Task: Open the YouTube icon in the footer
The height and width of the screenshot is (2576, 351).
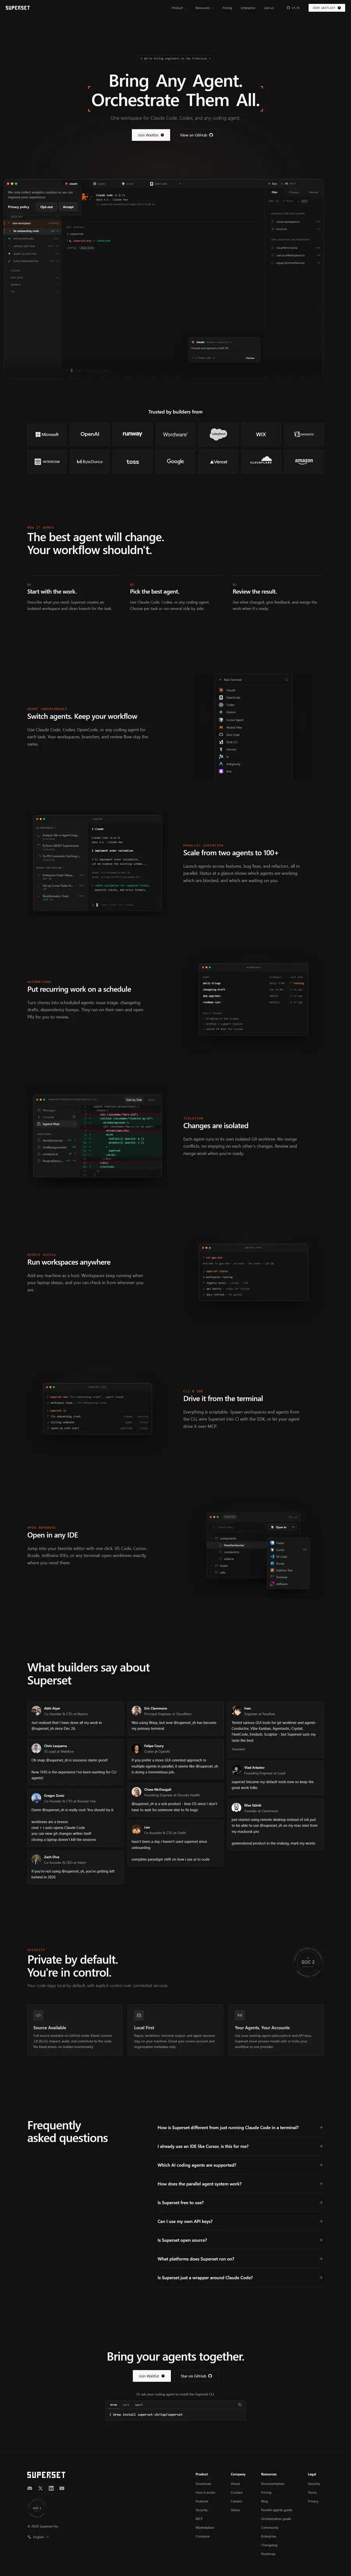Action: tap(62, 2487)
